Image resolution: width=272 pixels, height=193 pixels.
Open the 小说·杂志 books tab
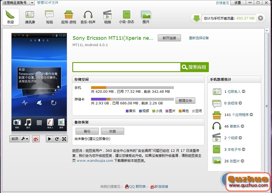click(127, 17)
